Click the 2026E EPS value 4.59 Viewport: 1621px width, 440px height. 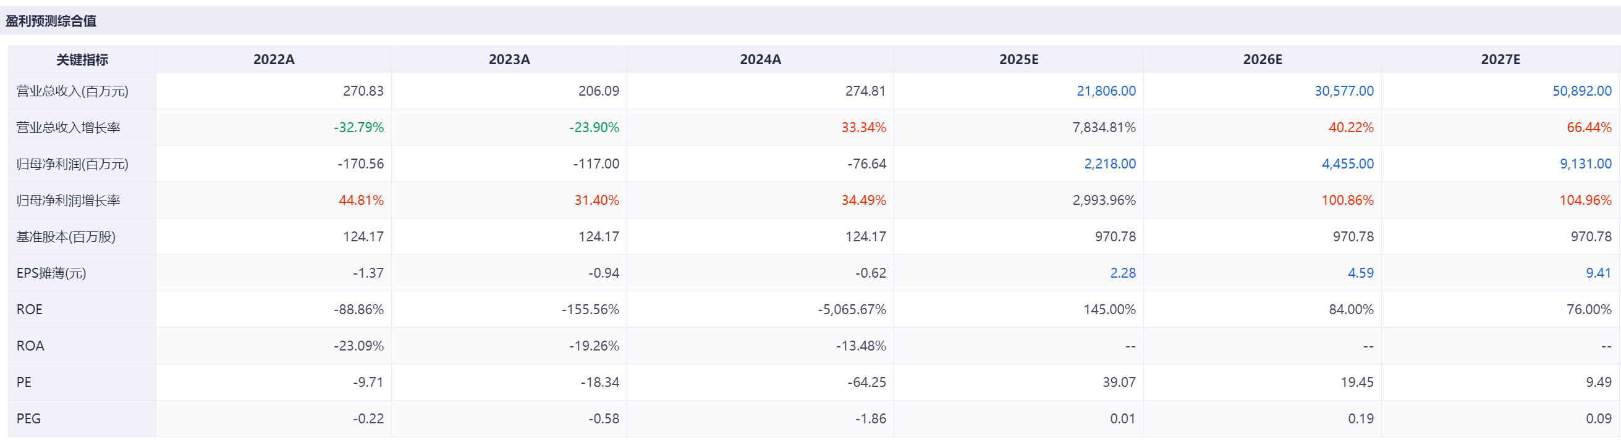point(1360,273)
